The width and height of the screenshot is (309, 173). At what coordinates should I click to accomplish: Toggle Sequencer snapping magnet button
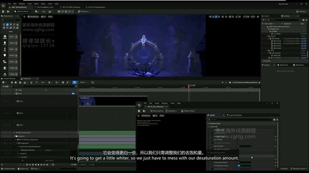74,82
